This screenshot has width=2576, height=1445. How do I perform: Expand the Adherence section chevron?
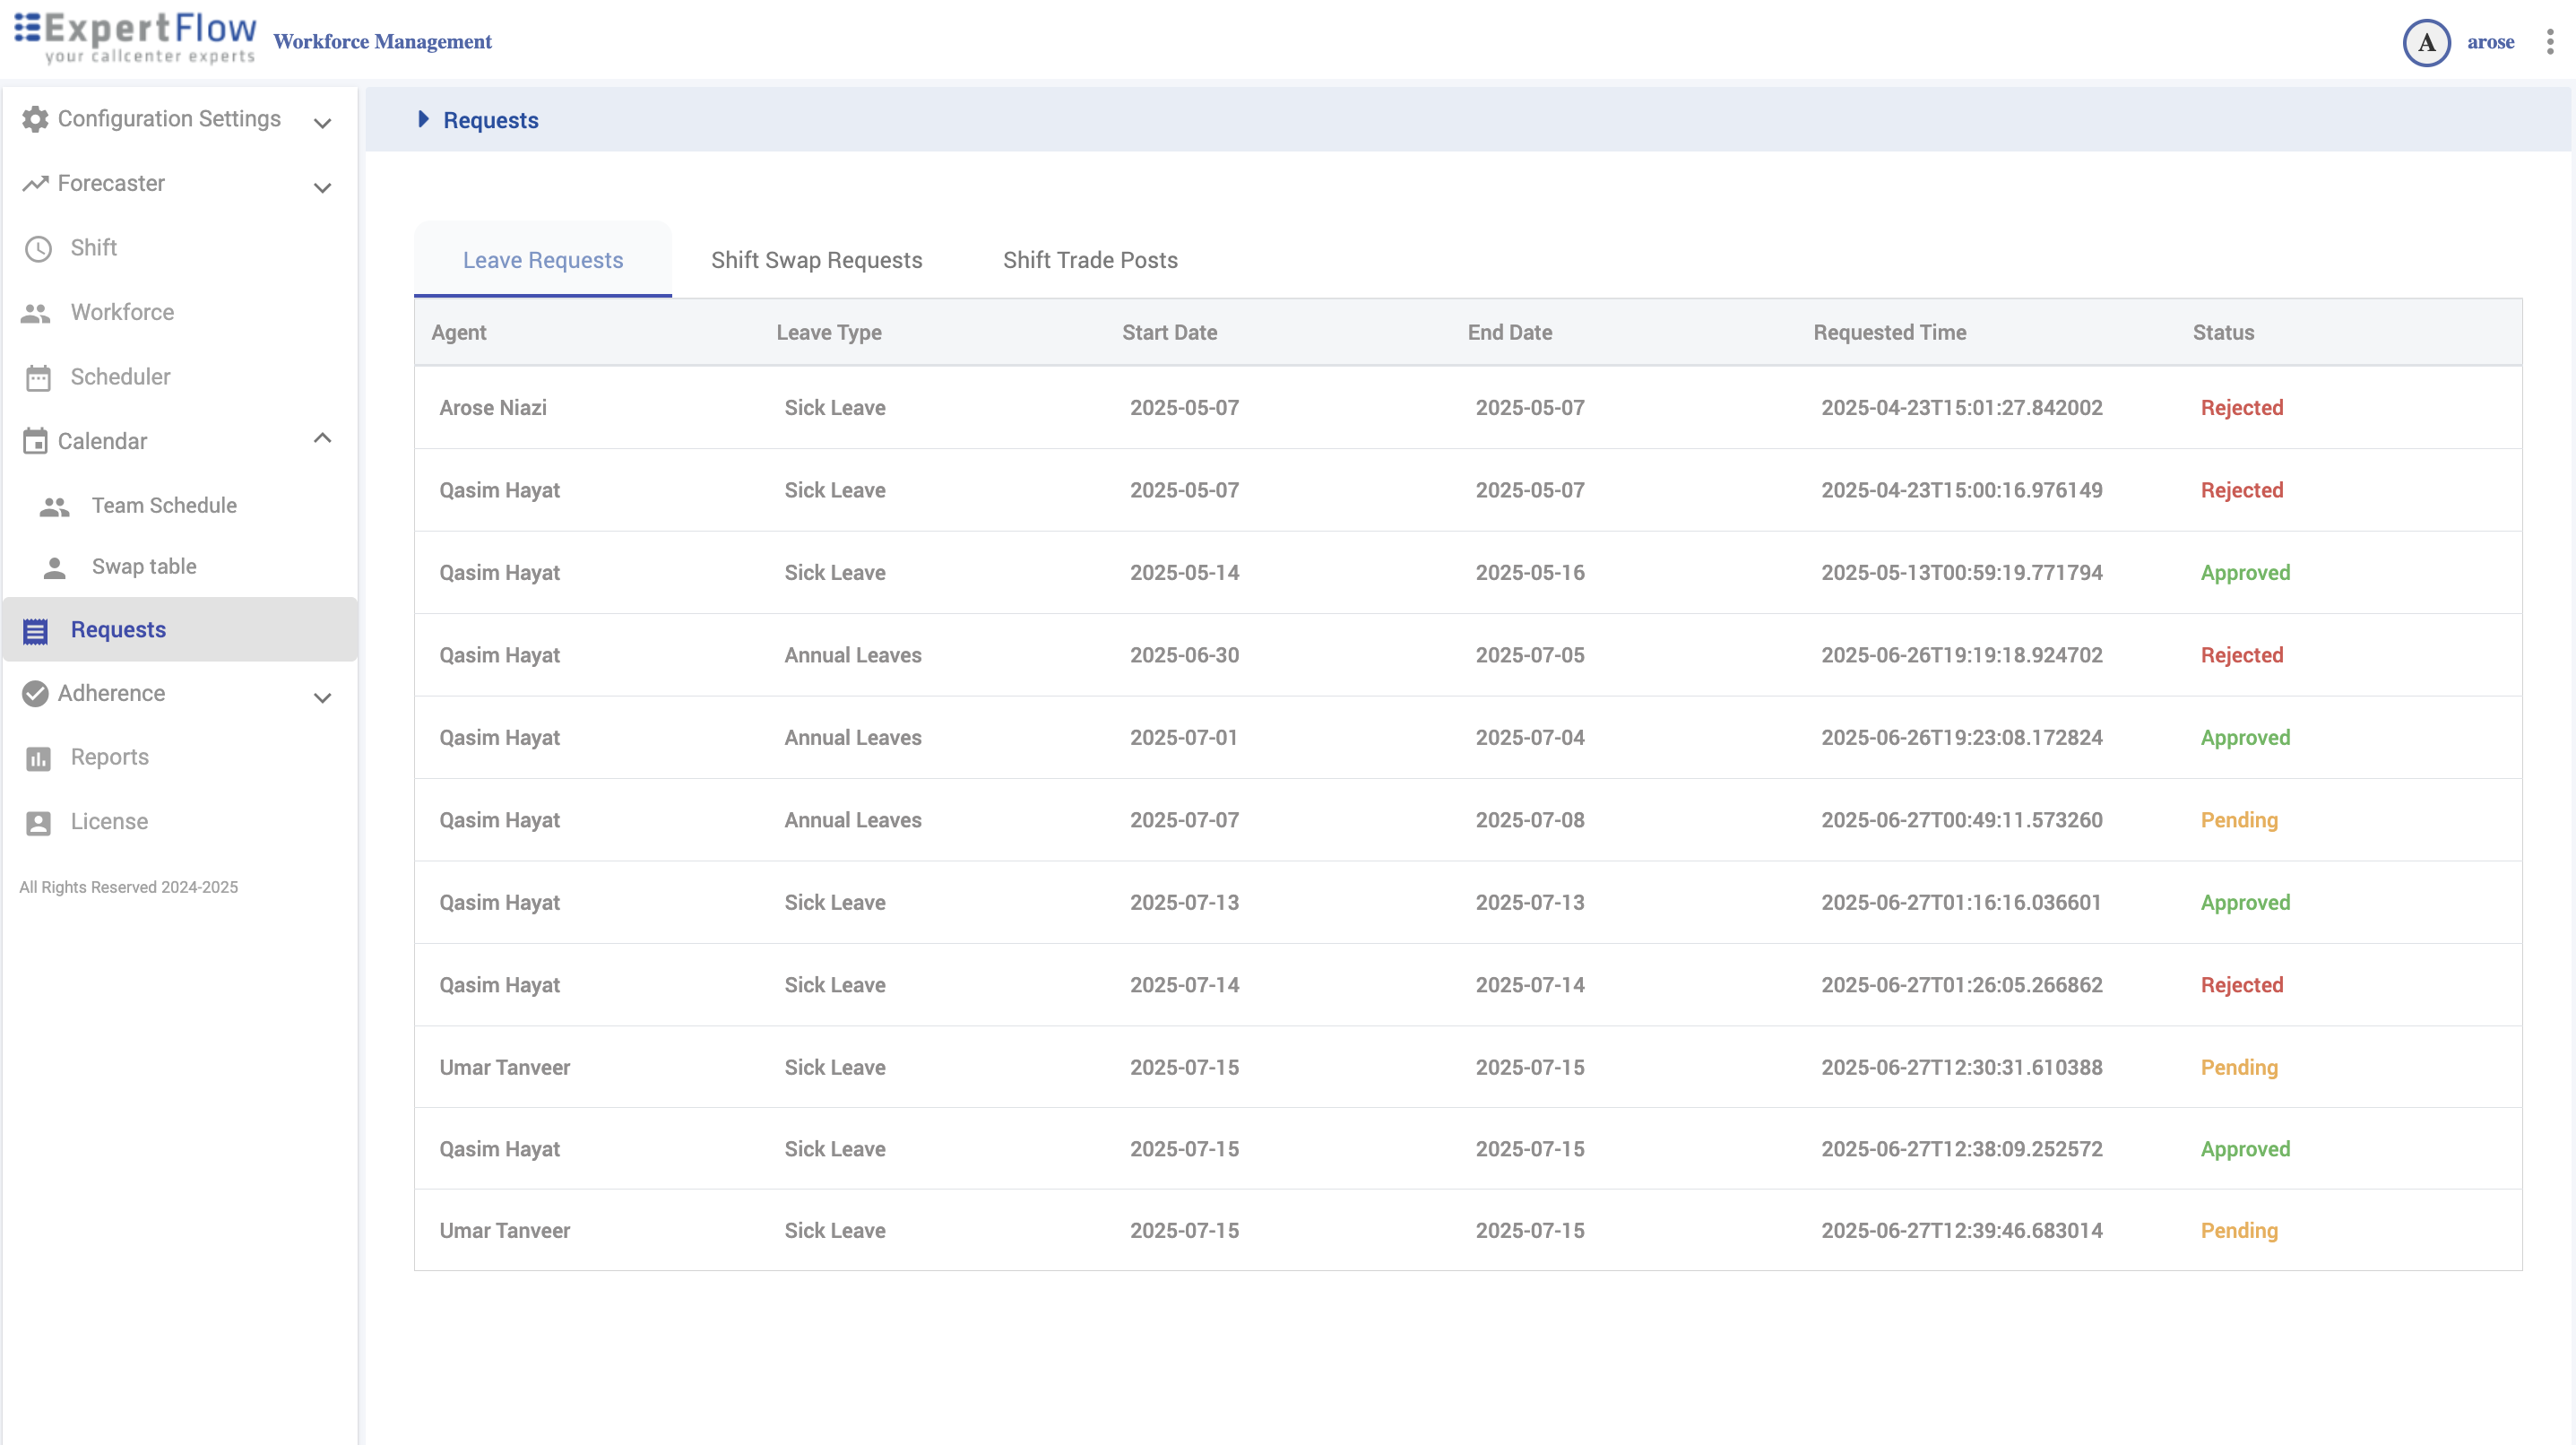coord(322,697)
